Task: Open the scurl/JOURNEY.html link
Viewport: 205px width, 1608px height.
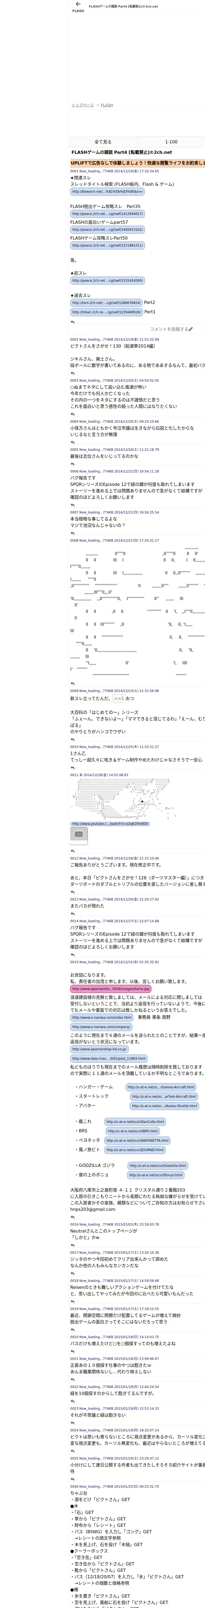Action: point(135,1150)
